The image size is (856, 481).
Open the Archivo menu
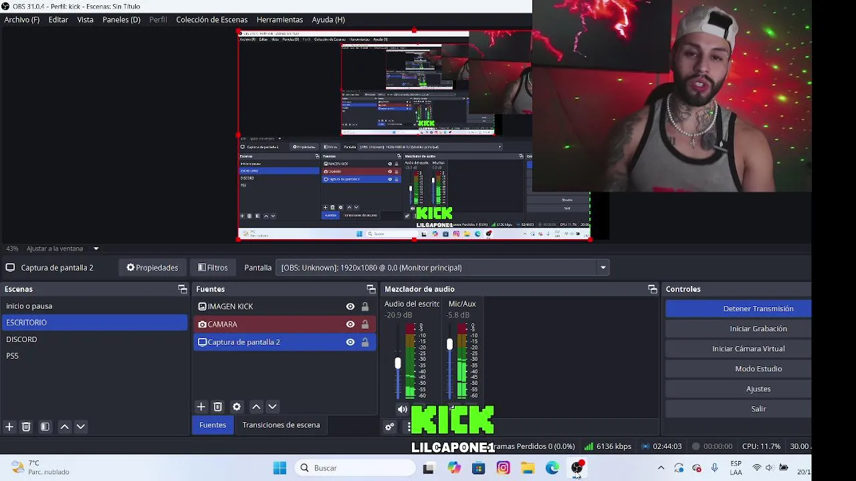point(21,19)
